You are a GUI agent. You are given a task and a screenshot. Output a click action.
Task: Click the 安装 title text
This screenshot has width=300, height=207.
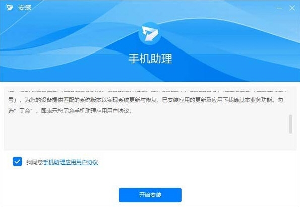click(25, 8)
